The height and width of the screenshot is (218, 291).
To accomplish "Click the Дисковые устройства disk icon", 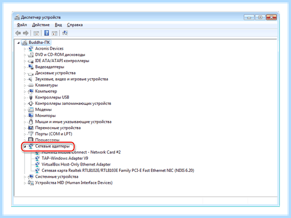I will [x=31, y=73].
